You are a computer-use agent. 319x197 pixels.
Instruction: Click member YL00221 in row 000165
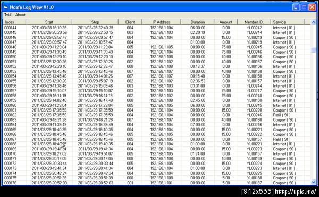[x=254, y=130]
